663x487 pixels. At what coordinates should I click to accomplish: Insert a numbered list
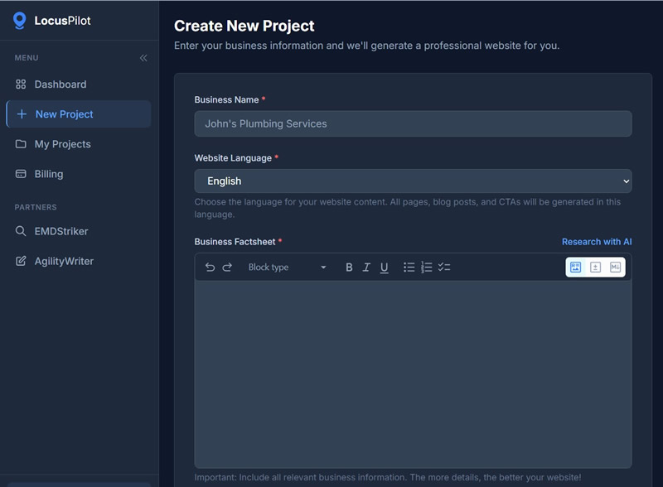click(426, 268)
